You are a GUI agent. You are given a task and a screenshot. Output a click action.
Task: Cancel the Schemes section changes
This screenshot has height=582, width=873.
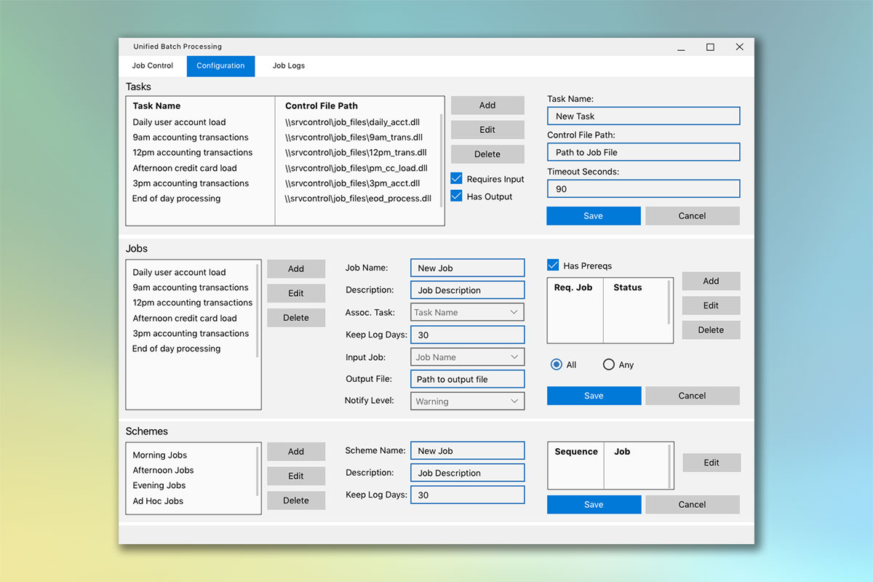693,504
